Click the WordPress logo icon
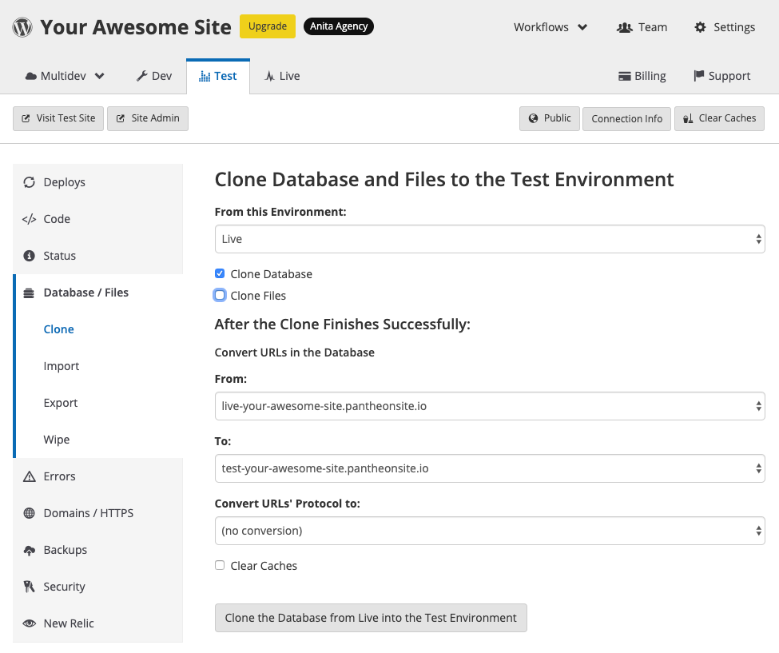The image size is (779, 653). coord(22,27)
